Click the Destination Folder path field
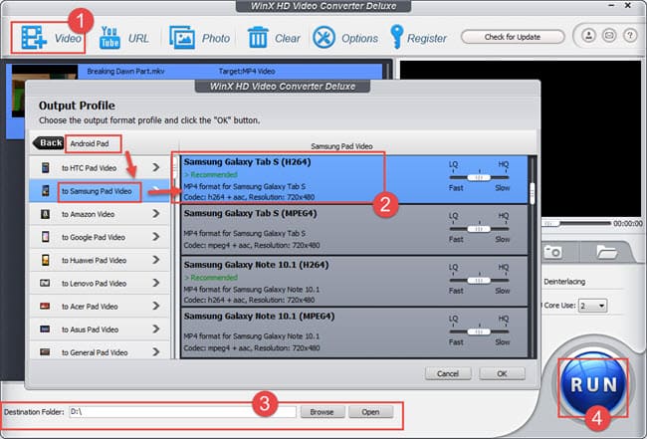 182,412
